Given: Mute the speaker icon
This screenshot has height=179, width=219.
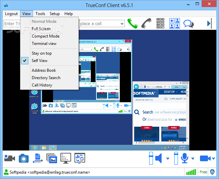Looking at the screenshot, I should tap(159, 158).
